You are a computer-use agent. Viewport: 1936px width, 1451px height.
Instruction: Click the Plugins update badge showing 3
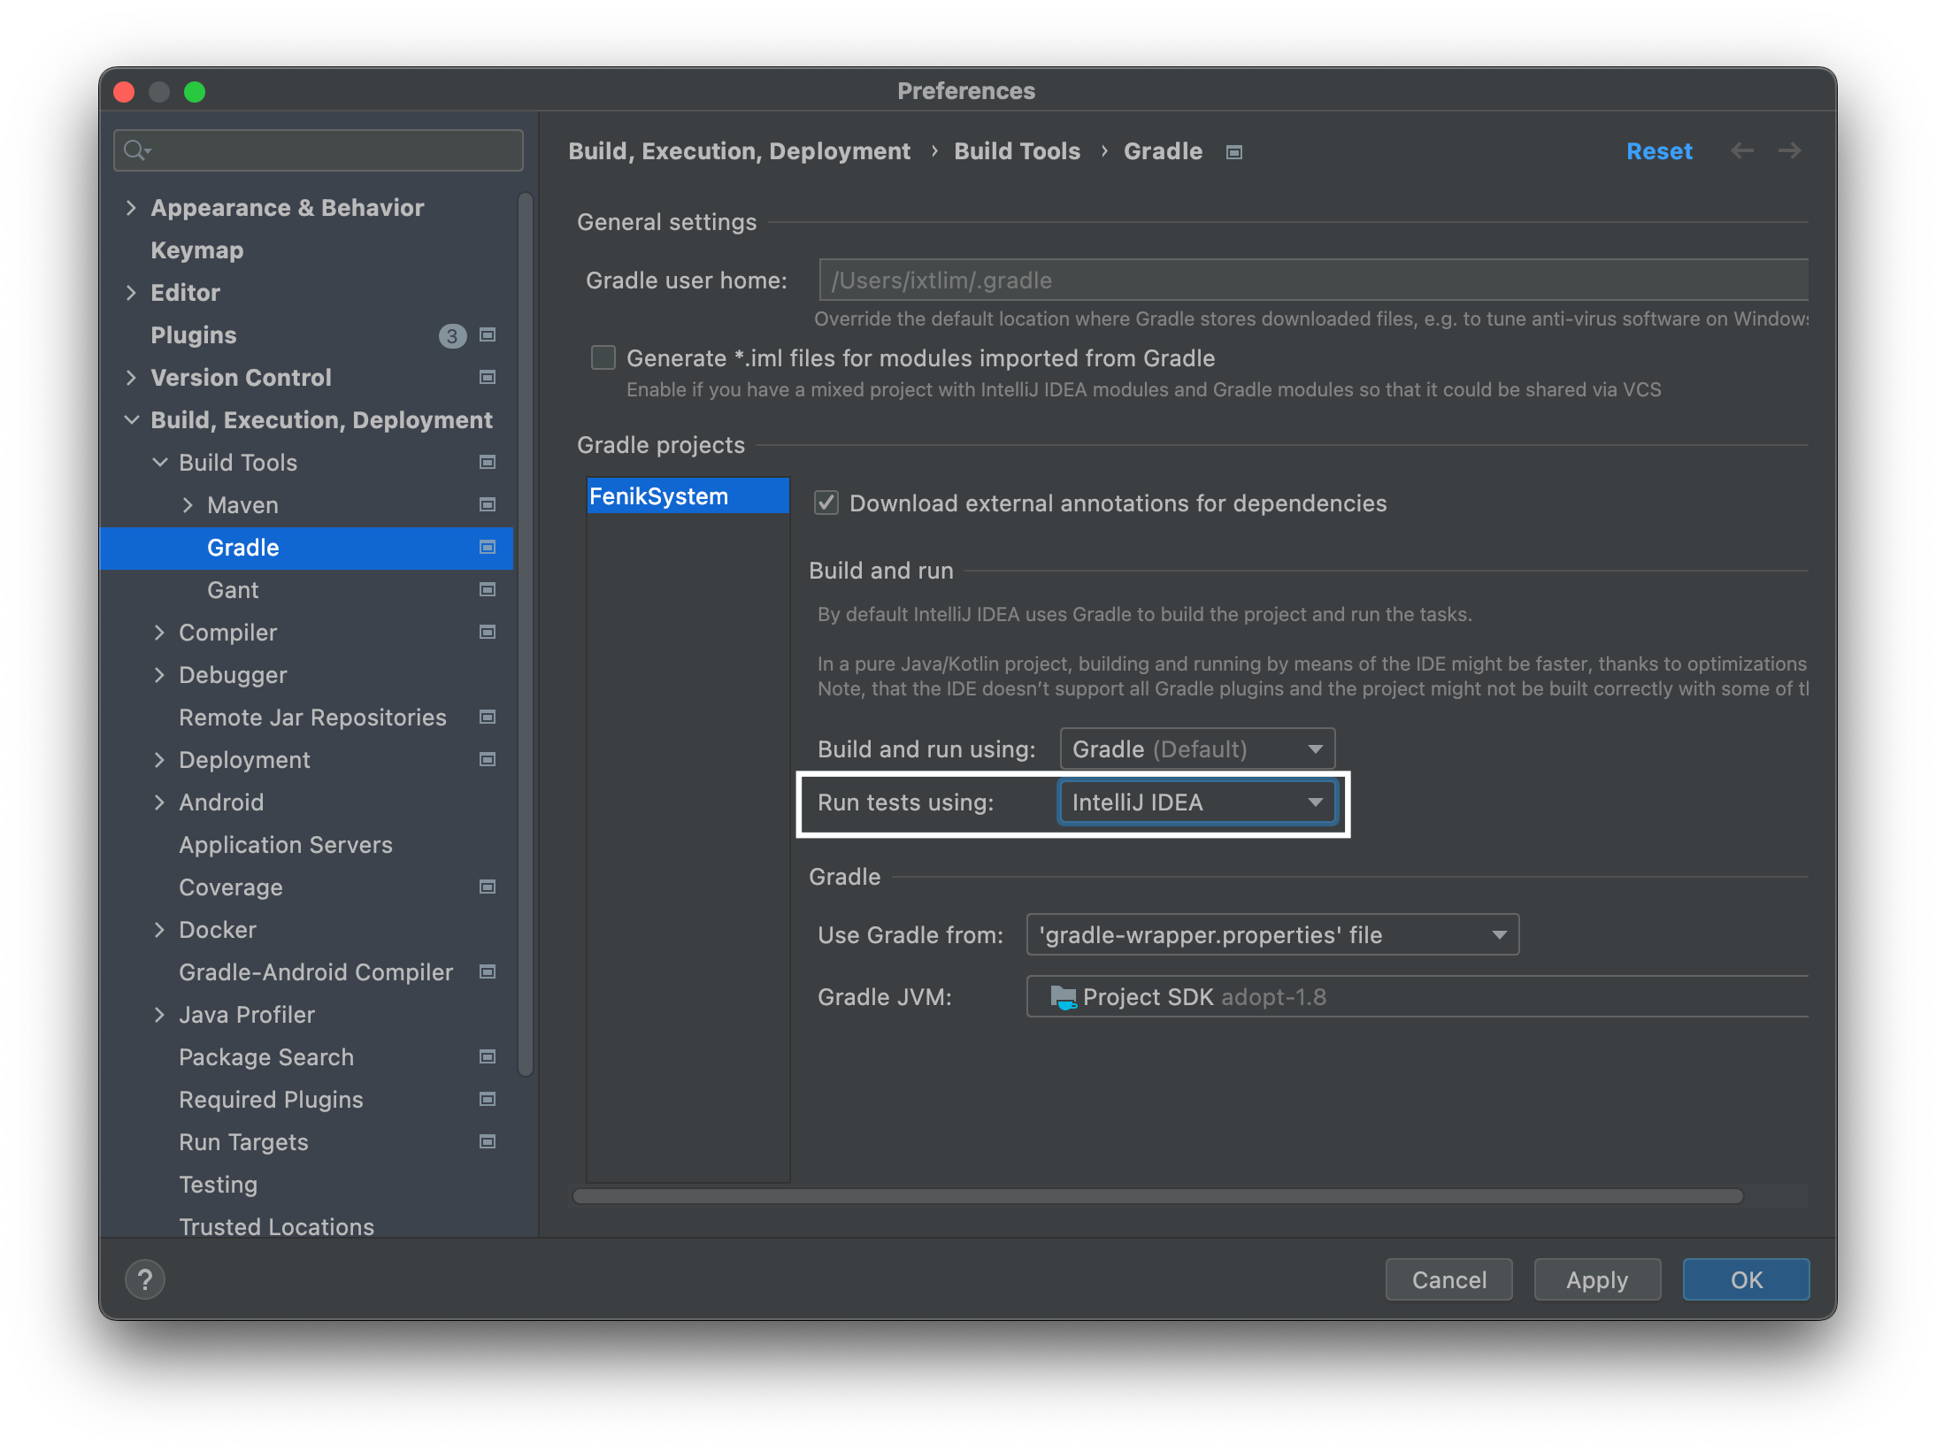click(x=452, y=335)
